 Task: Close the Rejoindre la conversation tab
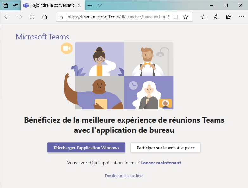point(79,5)
